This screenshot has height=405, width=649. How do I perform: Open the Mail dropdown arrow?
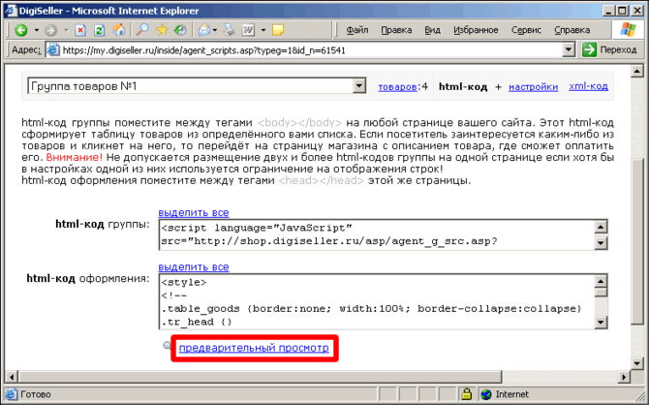tap(214, 30)
